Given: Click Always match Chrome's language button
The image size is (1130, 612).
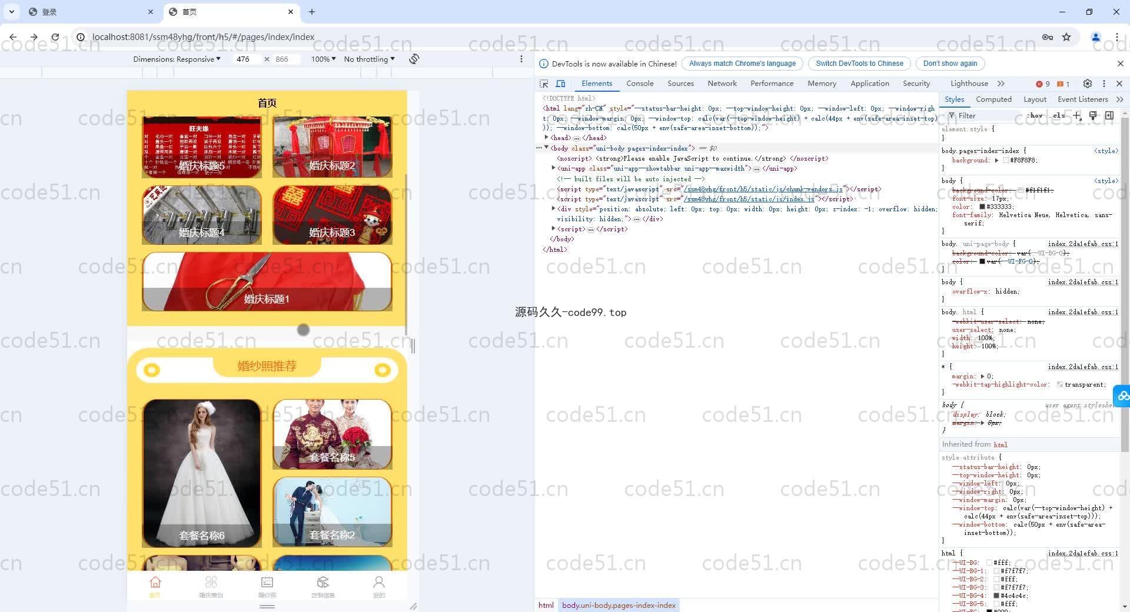Looking at the screenshot, I should (742, 64).
